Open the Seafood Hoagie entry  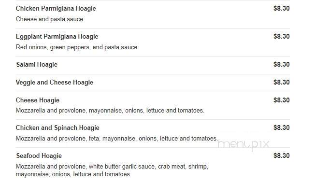39,156
